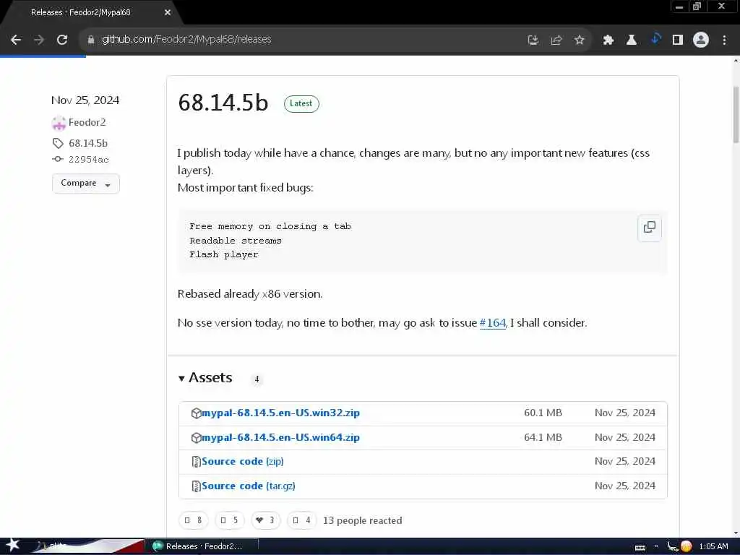Reload the GitHub releases page
740x555 pixels.
pyautogui.click(x=62, y=40)
